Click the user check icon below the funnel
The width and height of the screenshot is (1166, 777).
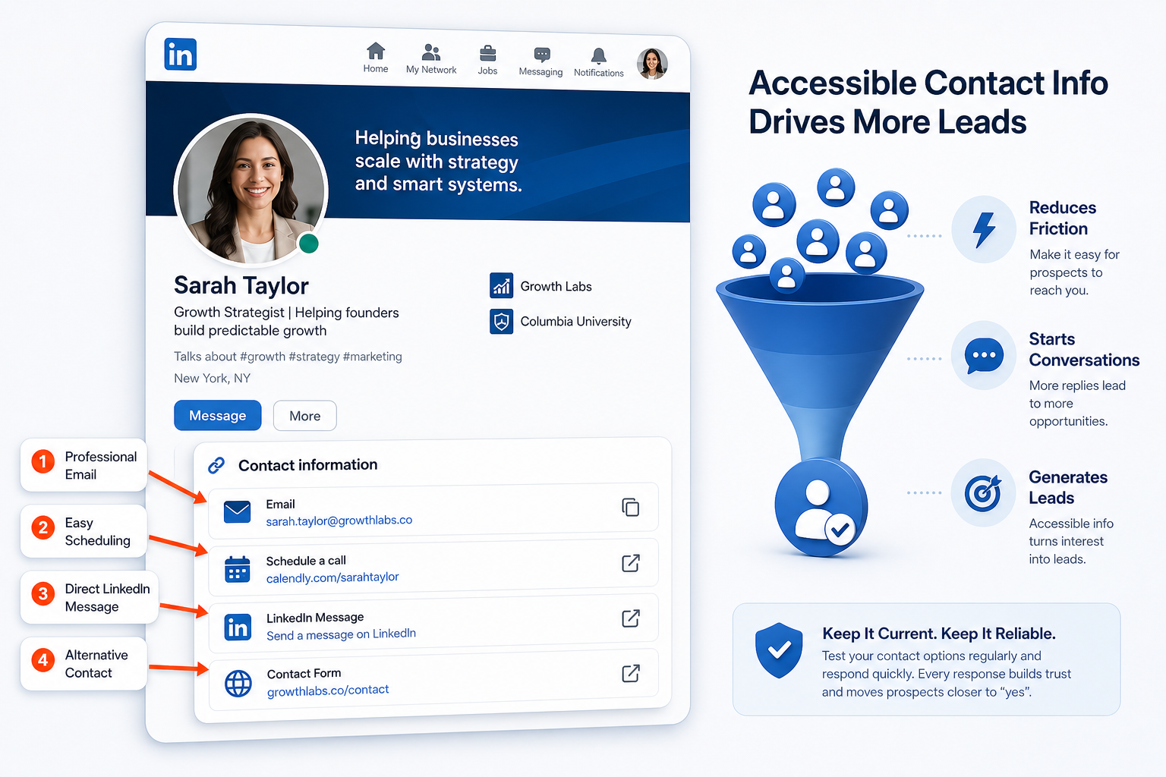pyautogui.click(x=821, y=508)
